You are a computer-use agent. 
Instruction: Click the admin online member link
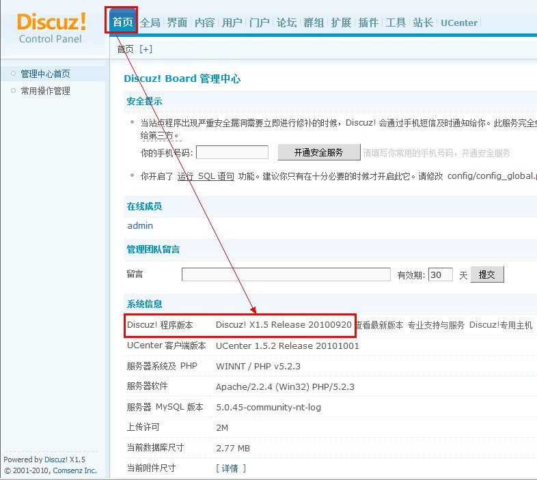click(x=140, y=225)
